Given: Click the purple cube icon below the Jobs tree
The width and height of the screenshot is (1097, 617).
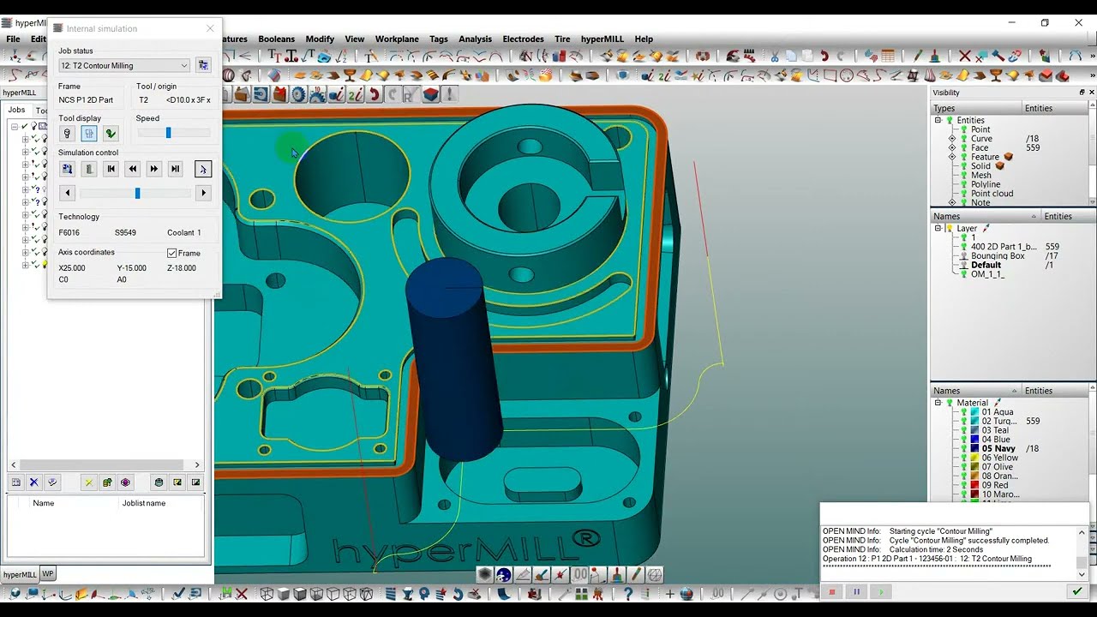Looking at the screenshot, I should click(x=125, y=482).
